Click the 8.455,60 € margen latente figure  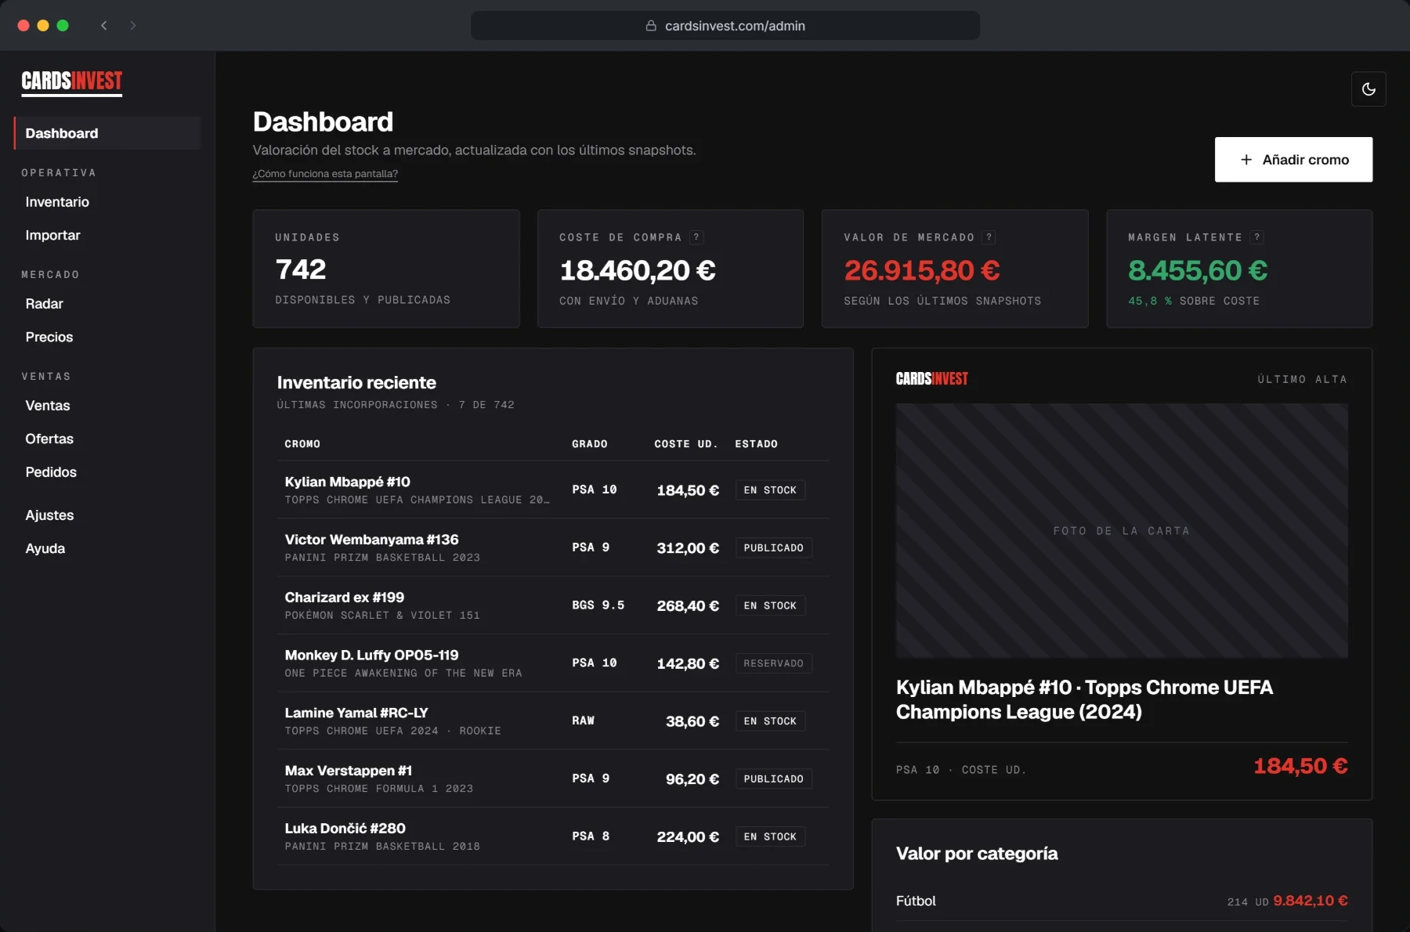click(1198, 270)
